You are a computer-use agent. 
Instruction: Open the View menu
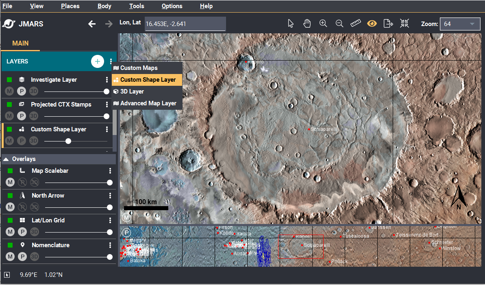click(x=37, y=6)
